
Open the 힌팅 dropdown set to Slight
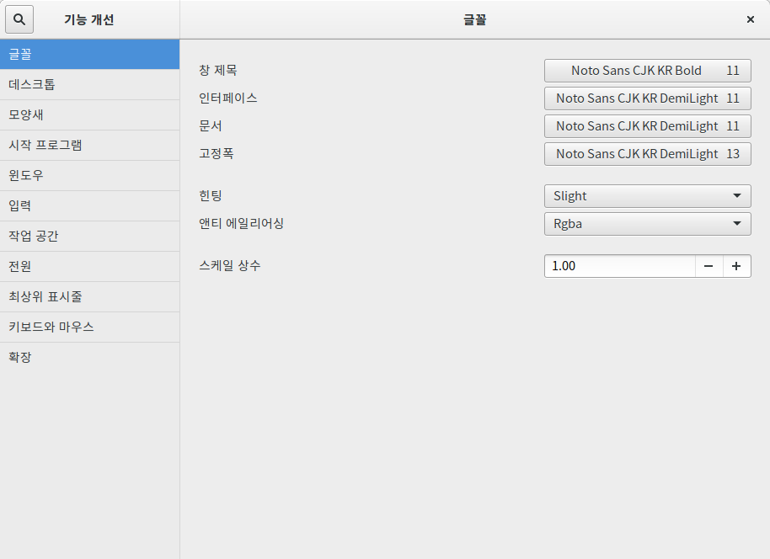point(647,195)
